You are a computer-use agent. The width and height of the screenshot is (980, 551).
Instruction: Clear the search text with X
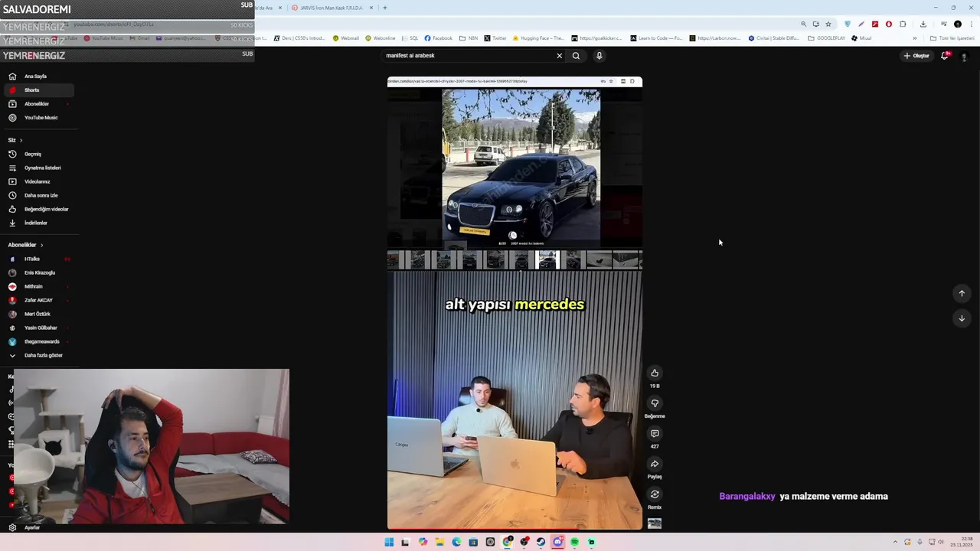(x=559, y=55)
